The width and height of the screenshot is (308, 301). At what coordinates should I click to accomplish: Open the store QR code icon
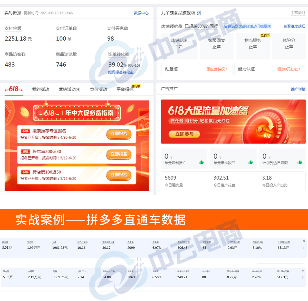199,13
